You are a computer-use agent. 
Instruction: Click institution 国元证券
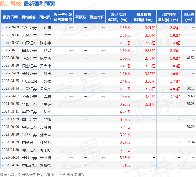tap(29, 119)
